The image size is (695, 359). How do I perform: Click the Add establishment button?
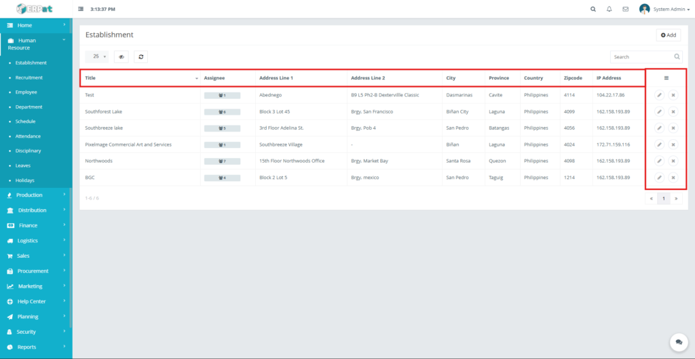[x=669, y=35]
